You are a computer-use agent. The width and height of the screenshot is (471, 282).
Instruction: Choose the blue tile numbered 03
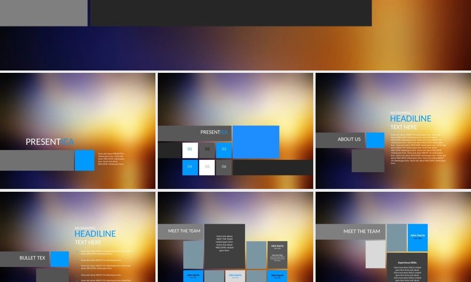pyautogui.click(x=224, y=150)
